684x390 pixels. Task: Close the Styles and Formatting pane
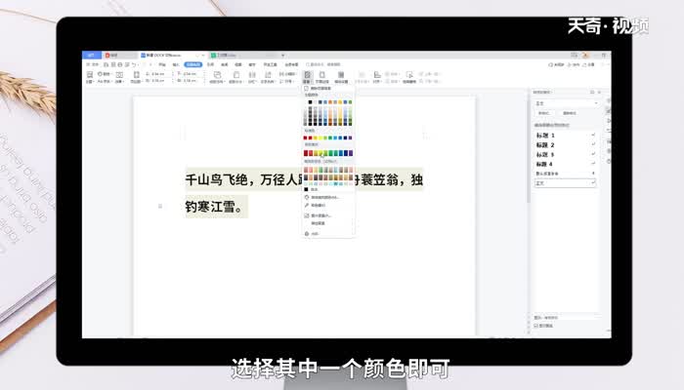[x=599, y=92]
